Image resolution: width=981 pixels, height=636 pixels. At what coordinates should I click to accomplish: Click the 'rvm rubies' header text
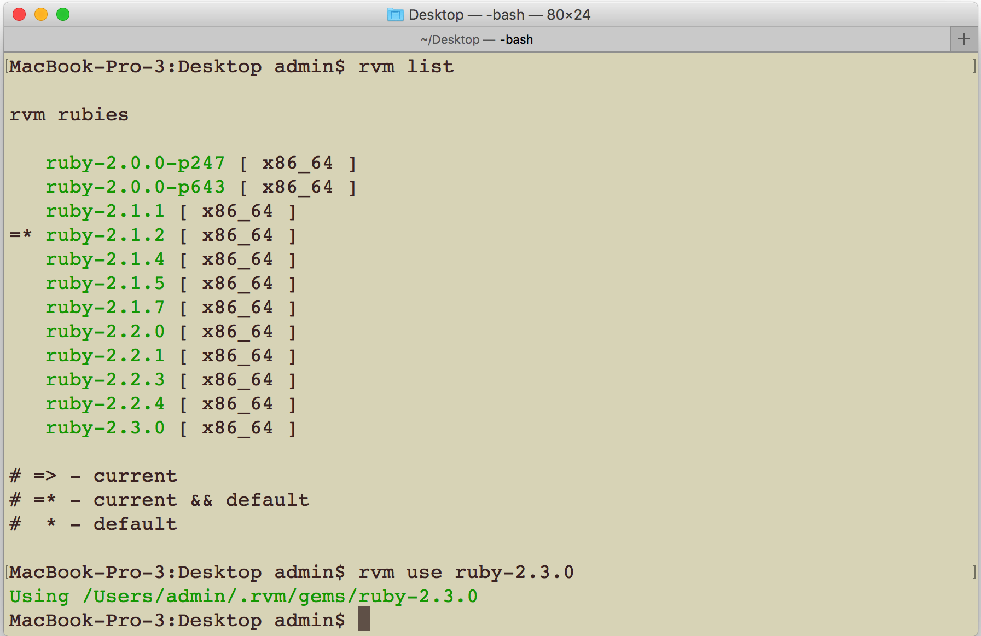69,114
